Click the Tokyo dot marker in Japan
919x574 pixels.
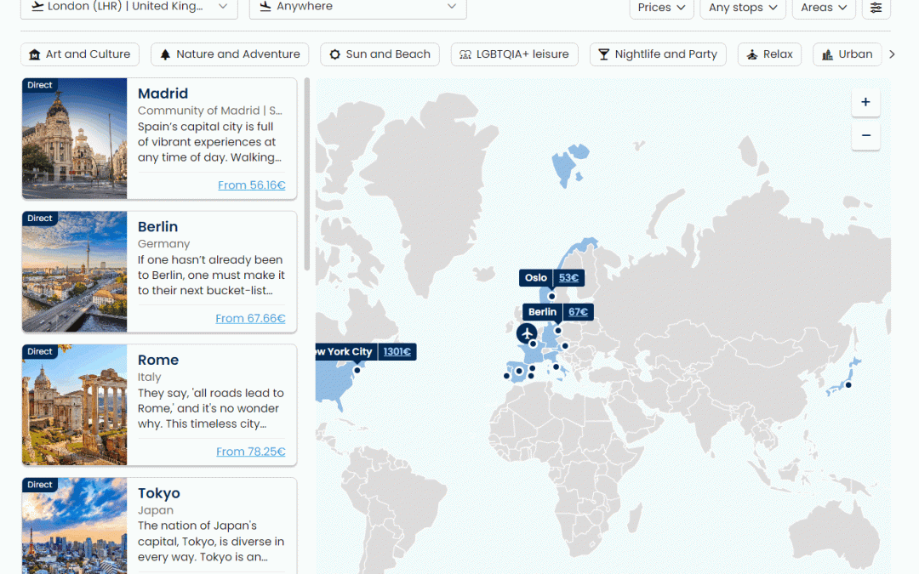point(848,385)
